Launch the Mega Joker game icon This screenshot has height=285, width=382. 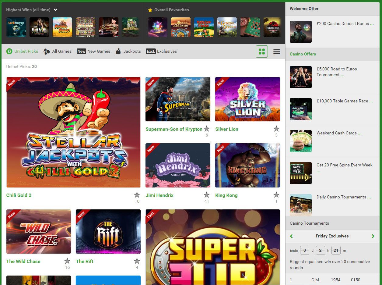point(86,27)
